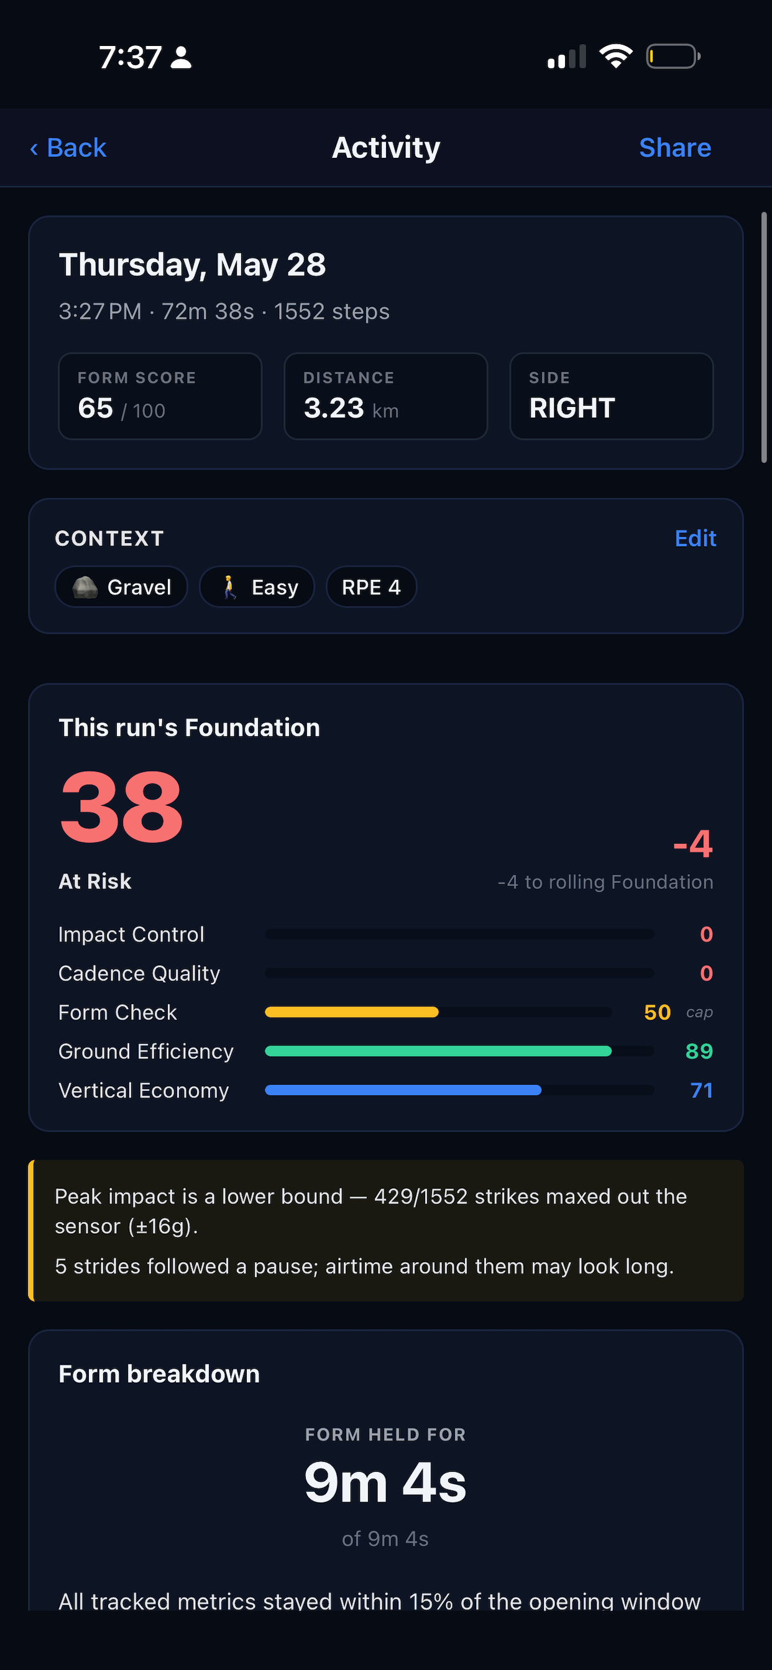Tap the person icon beside the clock
Viewport: 772px width, 1670px height.
pyautogui.click(x=181, y=57)
